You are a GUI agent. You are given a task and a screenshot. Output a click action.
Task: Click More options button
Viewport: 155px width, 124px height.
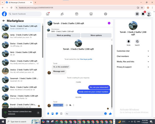pyautogui.click(x=96, y=35)
